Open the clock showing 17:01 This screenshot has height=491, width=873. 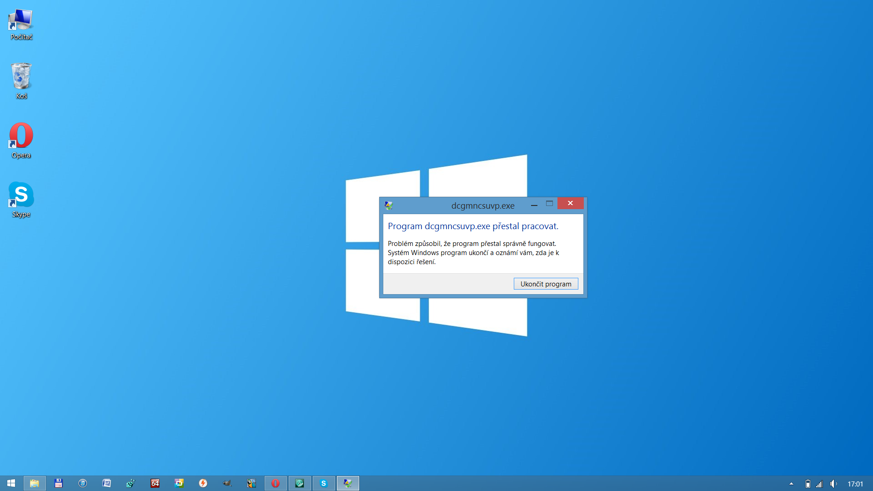(x=855, y=484)
